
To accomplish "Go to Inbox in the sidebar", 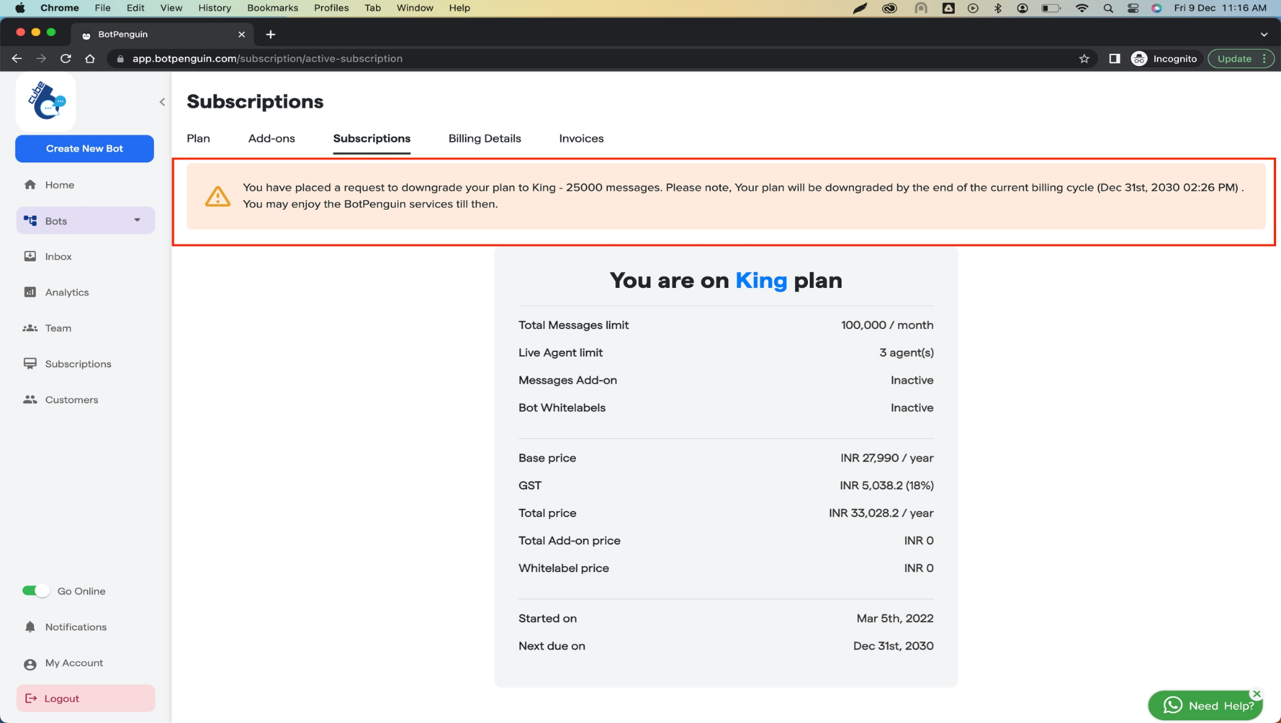I will 58,257.
